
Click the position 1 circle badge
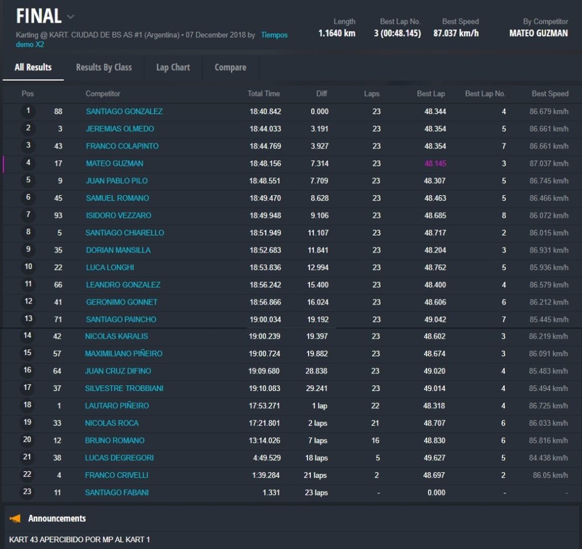pyautogui.click(x=28, y=111)
